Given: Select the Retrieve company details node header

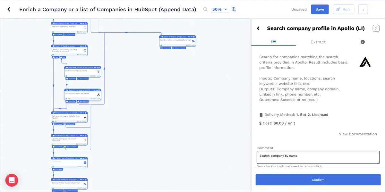Looking at the screenshot, I should pos(69,113).
